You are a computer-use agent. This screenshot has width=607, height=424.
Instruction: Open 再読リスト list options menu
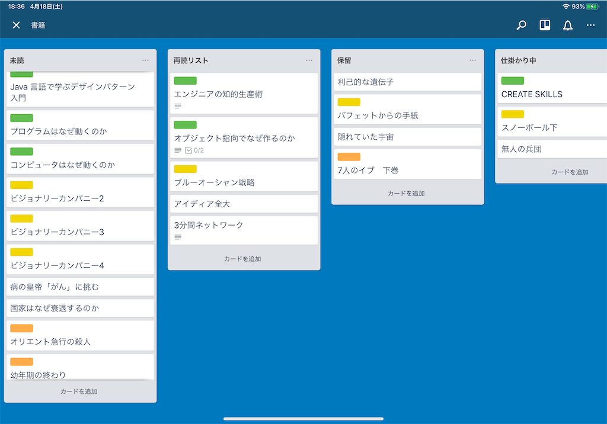(309, 60)
